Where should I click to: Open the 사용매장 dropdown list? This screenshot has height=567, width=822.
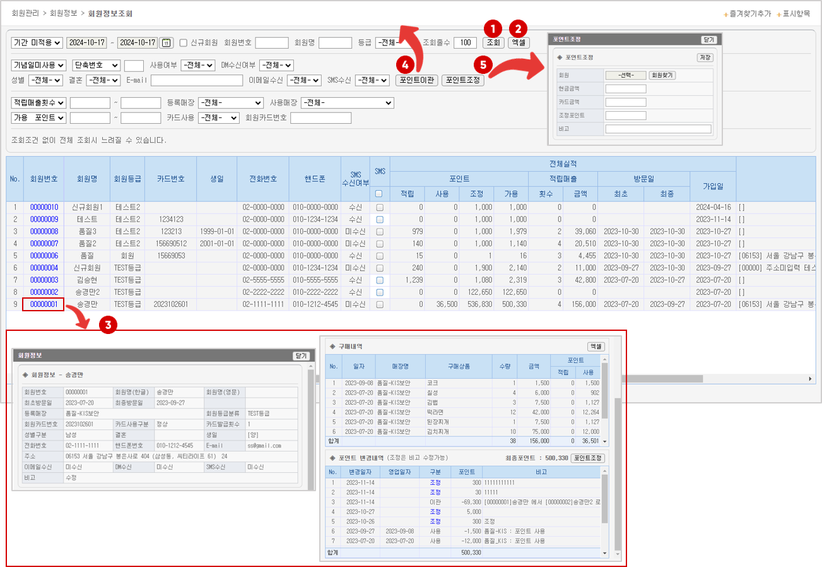coord(347,102)
